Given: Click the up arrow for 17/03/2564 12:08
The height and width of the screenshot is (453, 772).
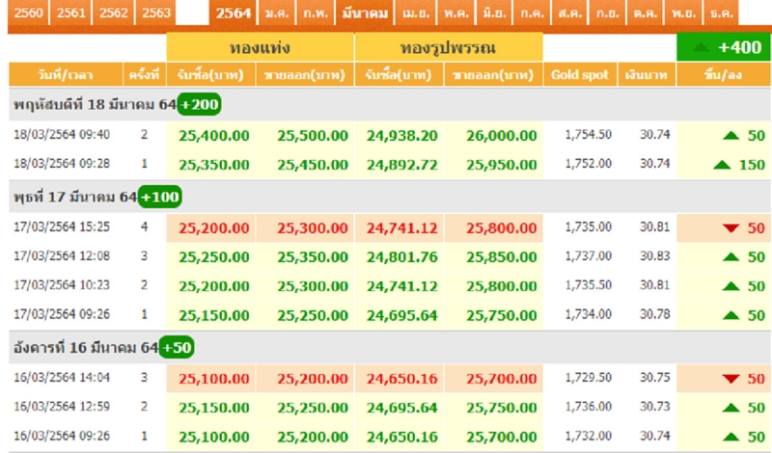Looking at the screenshot, I should [730, 256].
